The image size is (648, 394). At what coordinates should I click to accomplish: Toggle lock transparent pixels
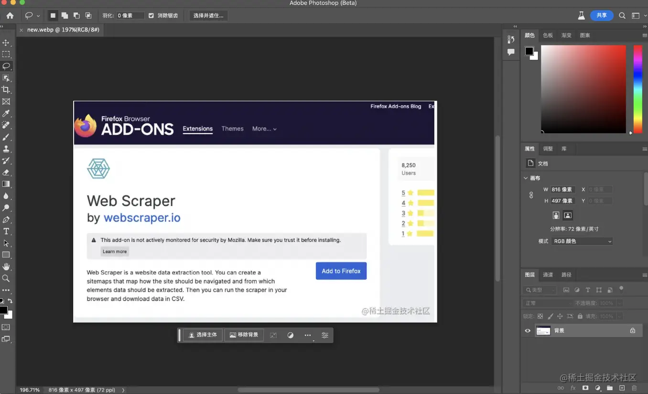pyautogui.click(x=540, y=316)
